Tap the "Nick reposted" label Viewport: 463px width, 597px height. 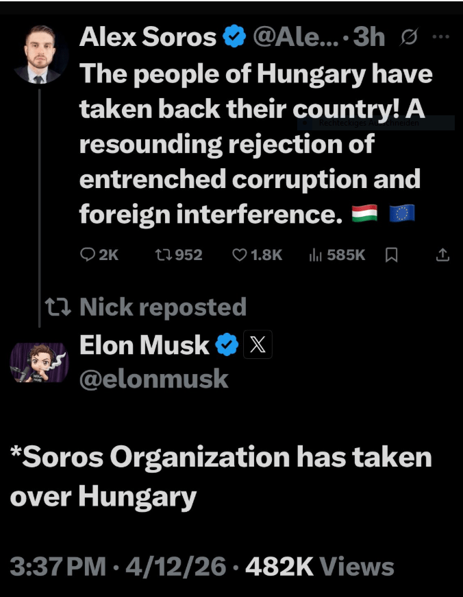pos(162,307)
